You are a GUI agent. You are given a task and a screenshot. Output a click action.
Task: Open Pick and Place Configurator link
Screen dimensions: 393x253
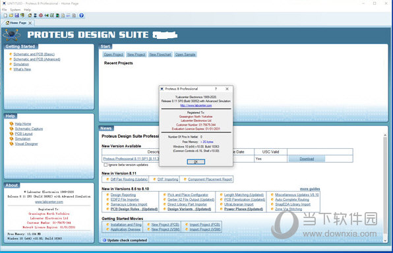(188, 194)
